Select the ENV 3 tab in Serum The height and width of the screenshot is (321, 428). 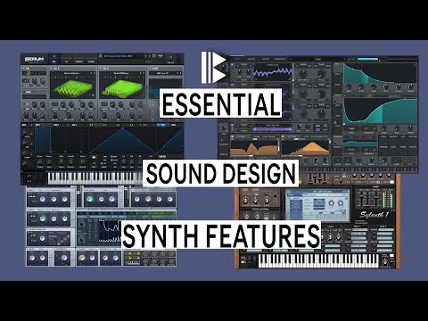tap(74, 125)
